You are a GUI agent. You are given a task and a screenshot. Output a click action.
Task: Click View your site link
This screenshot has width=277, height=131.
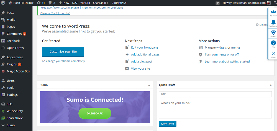coord(140,69)
